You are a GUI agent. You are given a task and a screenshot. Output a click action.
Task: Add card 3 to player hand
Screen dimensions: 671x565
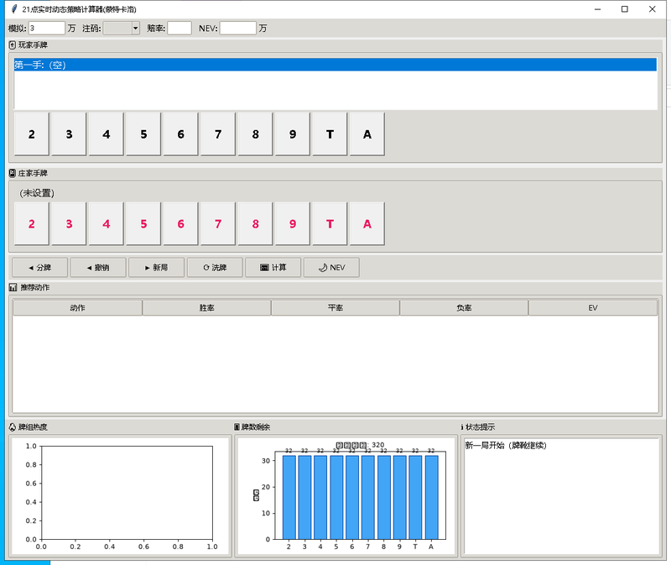[69, 134]
